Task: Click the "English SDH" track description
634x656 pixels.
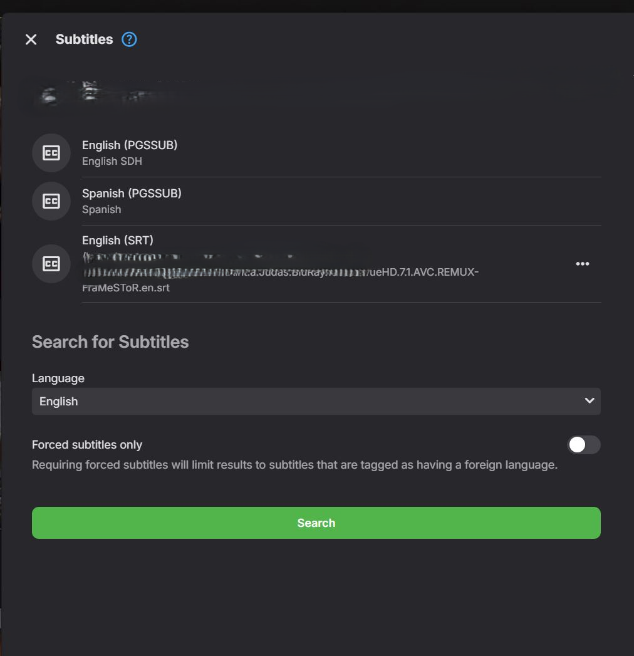Action: [x=112, y=162]
